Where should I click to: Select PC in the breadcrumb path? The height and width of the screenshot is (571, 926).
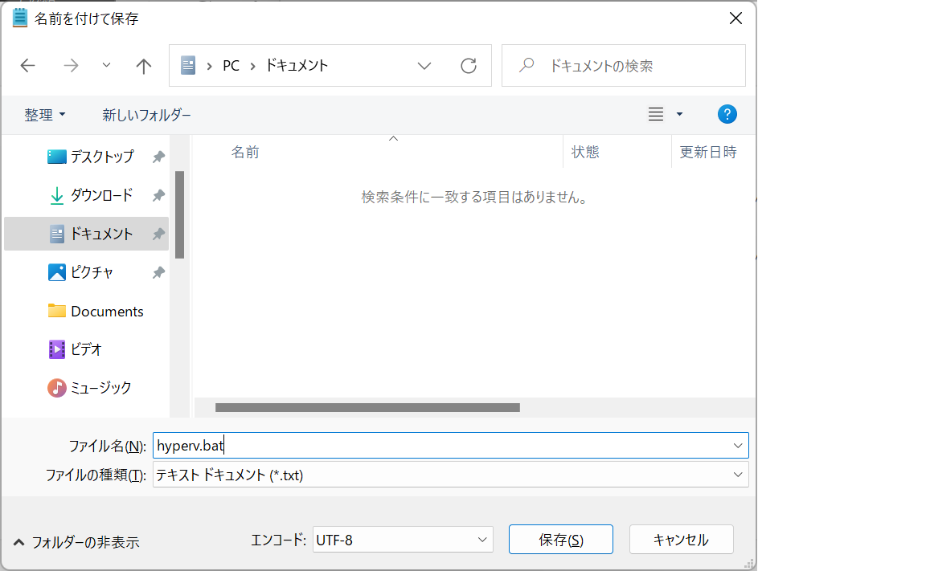[231, 65]
